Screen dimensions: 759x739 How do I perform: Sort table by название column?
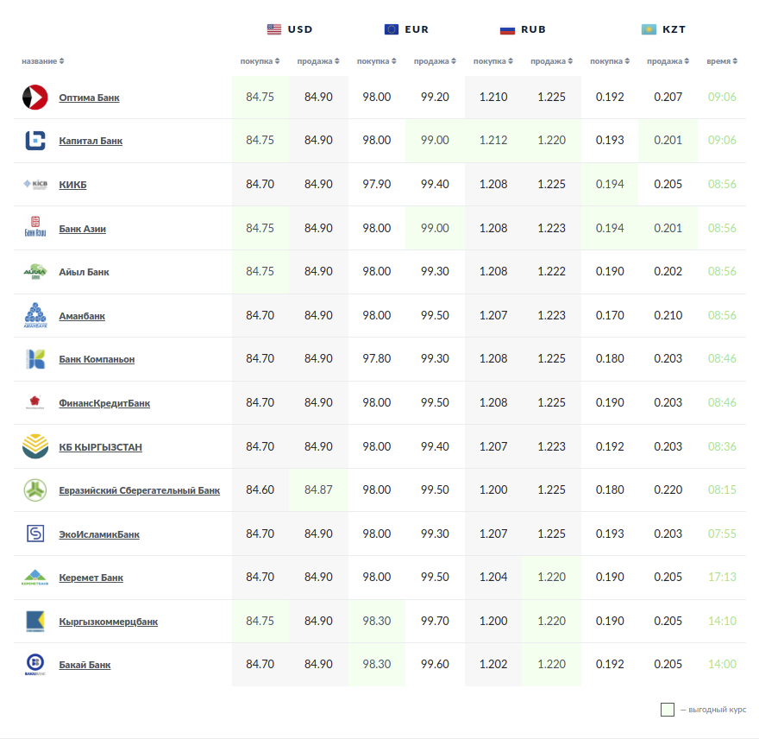click(x=43, y=61)
